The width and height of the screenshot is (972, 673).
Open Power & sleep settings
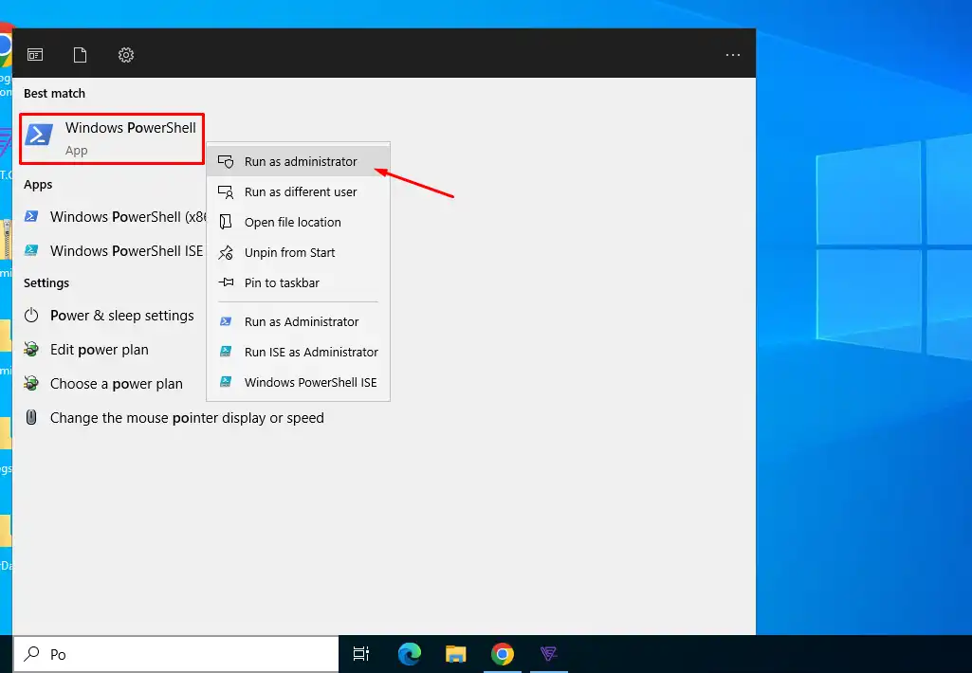tap(109, 316)
